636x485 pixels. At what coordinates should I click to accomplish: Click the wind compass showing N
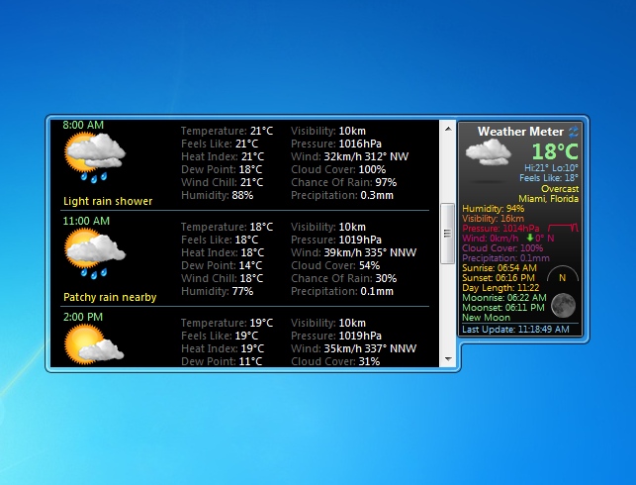[x=563, y=275]
